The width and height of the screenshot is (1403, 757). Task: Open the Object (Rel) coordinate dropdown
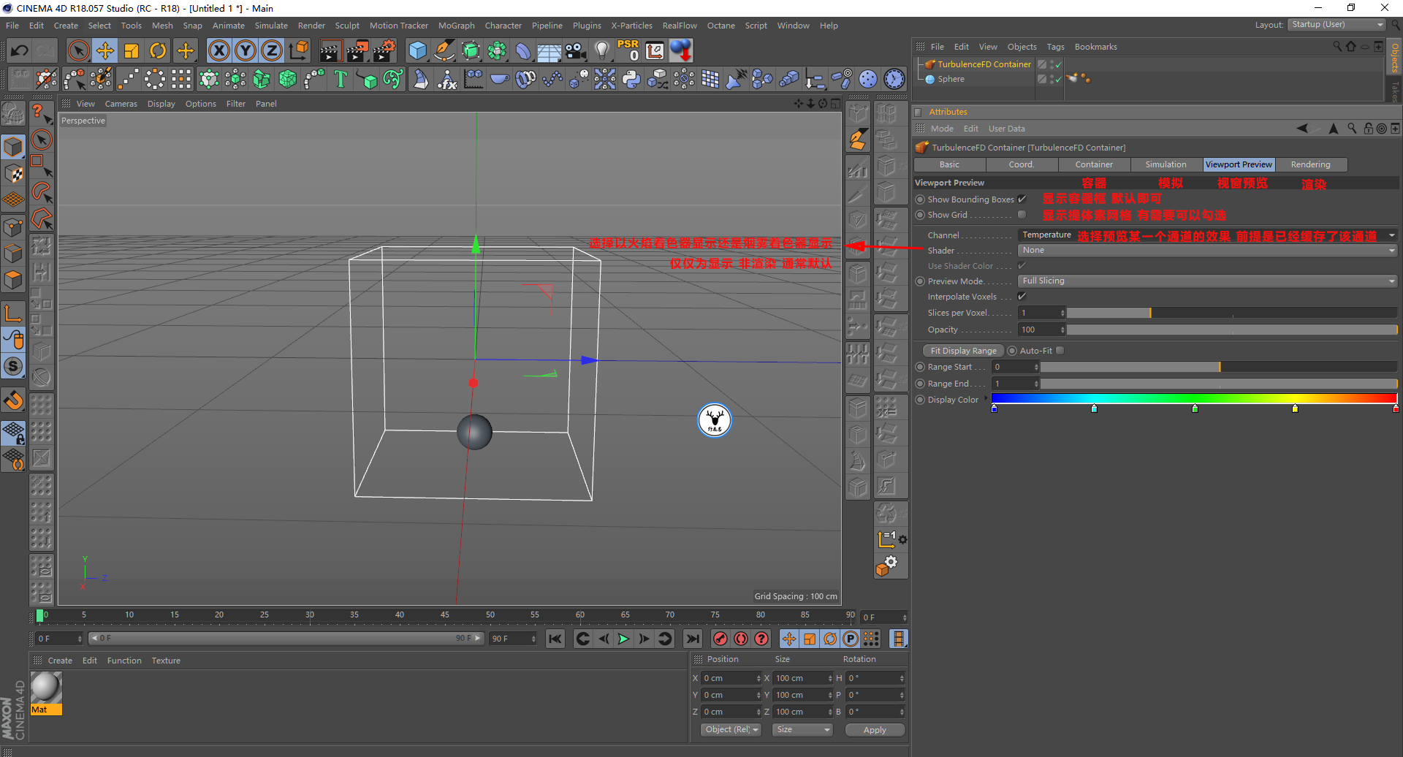tap(731, 729)
